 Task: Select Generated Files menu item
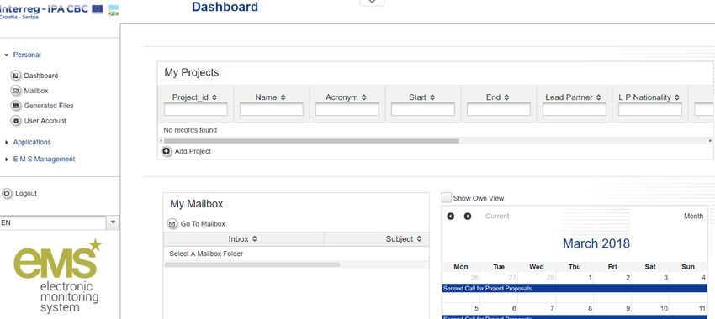pos(49,106)
